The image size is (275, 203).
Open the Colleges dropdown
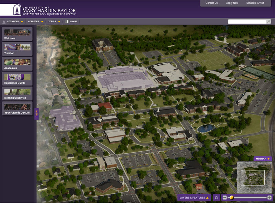coord(35,22)
